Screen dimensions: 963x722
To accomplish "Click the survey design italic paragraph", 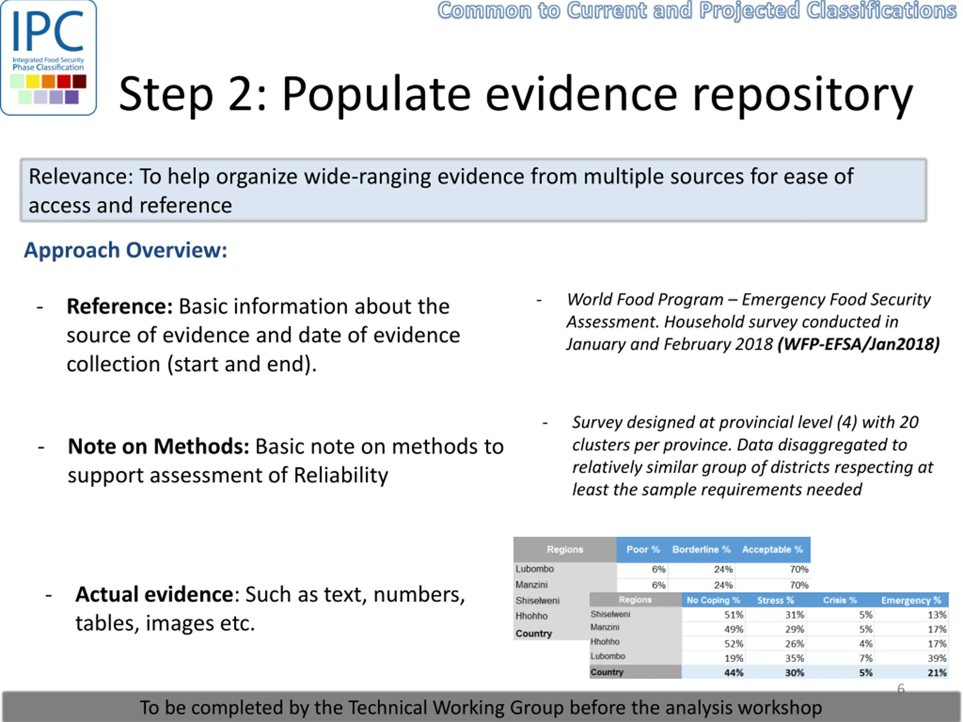I will (752, 456).
